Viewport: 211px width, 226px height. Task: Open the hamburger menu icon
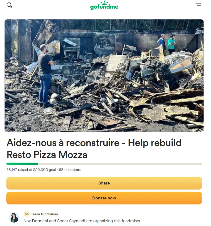tap(199, 5)
